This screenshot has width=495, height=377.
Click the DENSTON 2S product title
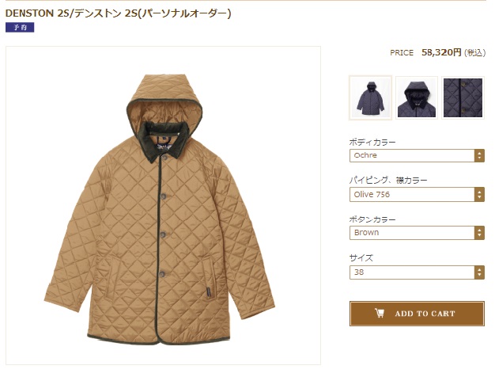pos(118,13)
